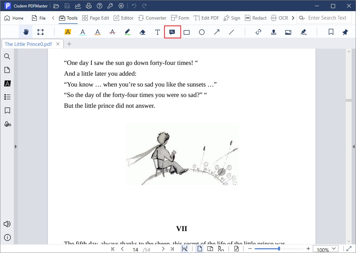The image size is (356, 253).
Task: Select the Stamp tool
Action: point(274,32)
